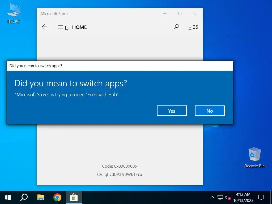Minimize the Microsoft Store window
This screenshot has width=272, height=204.
pos(165,14)
